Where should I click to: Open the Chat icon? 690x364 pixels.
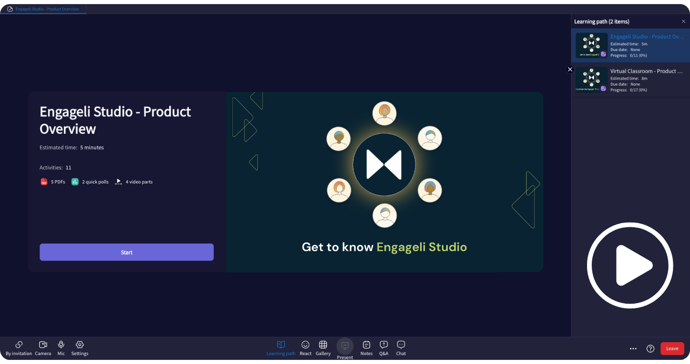point(401,345)
